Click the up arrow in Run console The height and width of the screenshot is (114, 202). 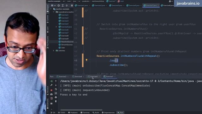[56, 81]
